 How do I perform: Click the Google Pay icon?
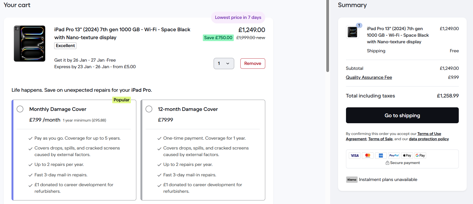[420, 156]
